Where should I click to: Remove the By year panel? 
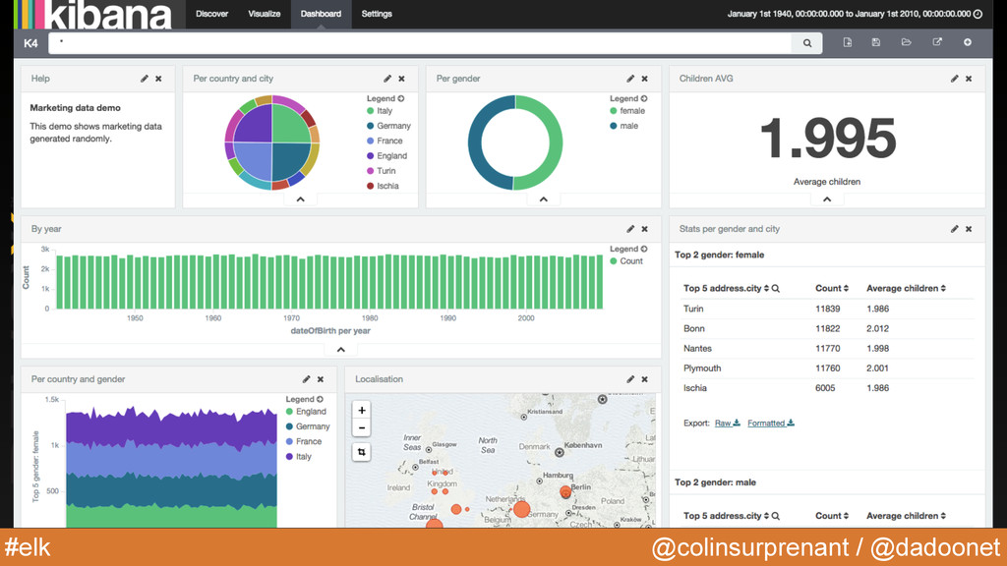point(645,228)
